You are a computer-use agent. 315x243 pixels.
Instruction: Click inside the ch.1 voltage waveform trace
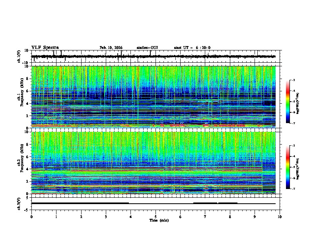[153, 56]
